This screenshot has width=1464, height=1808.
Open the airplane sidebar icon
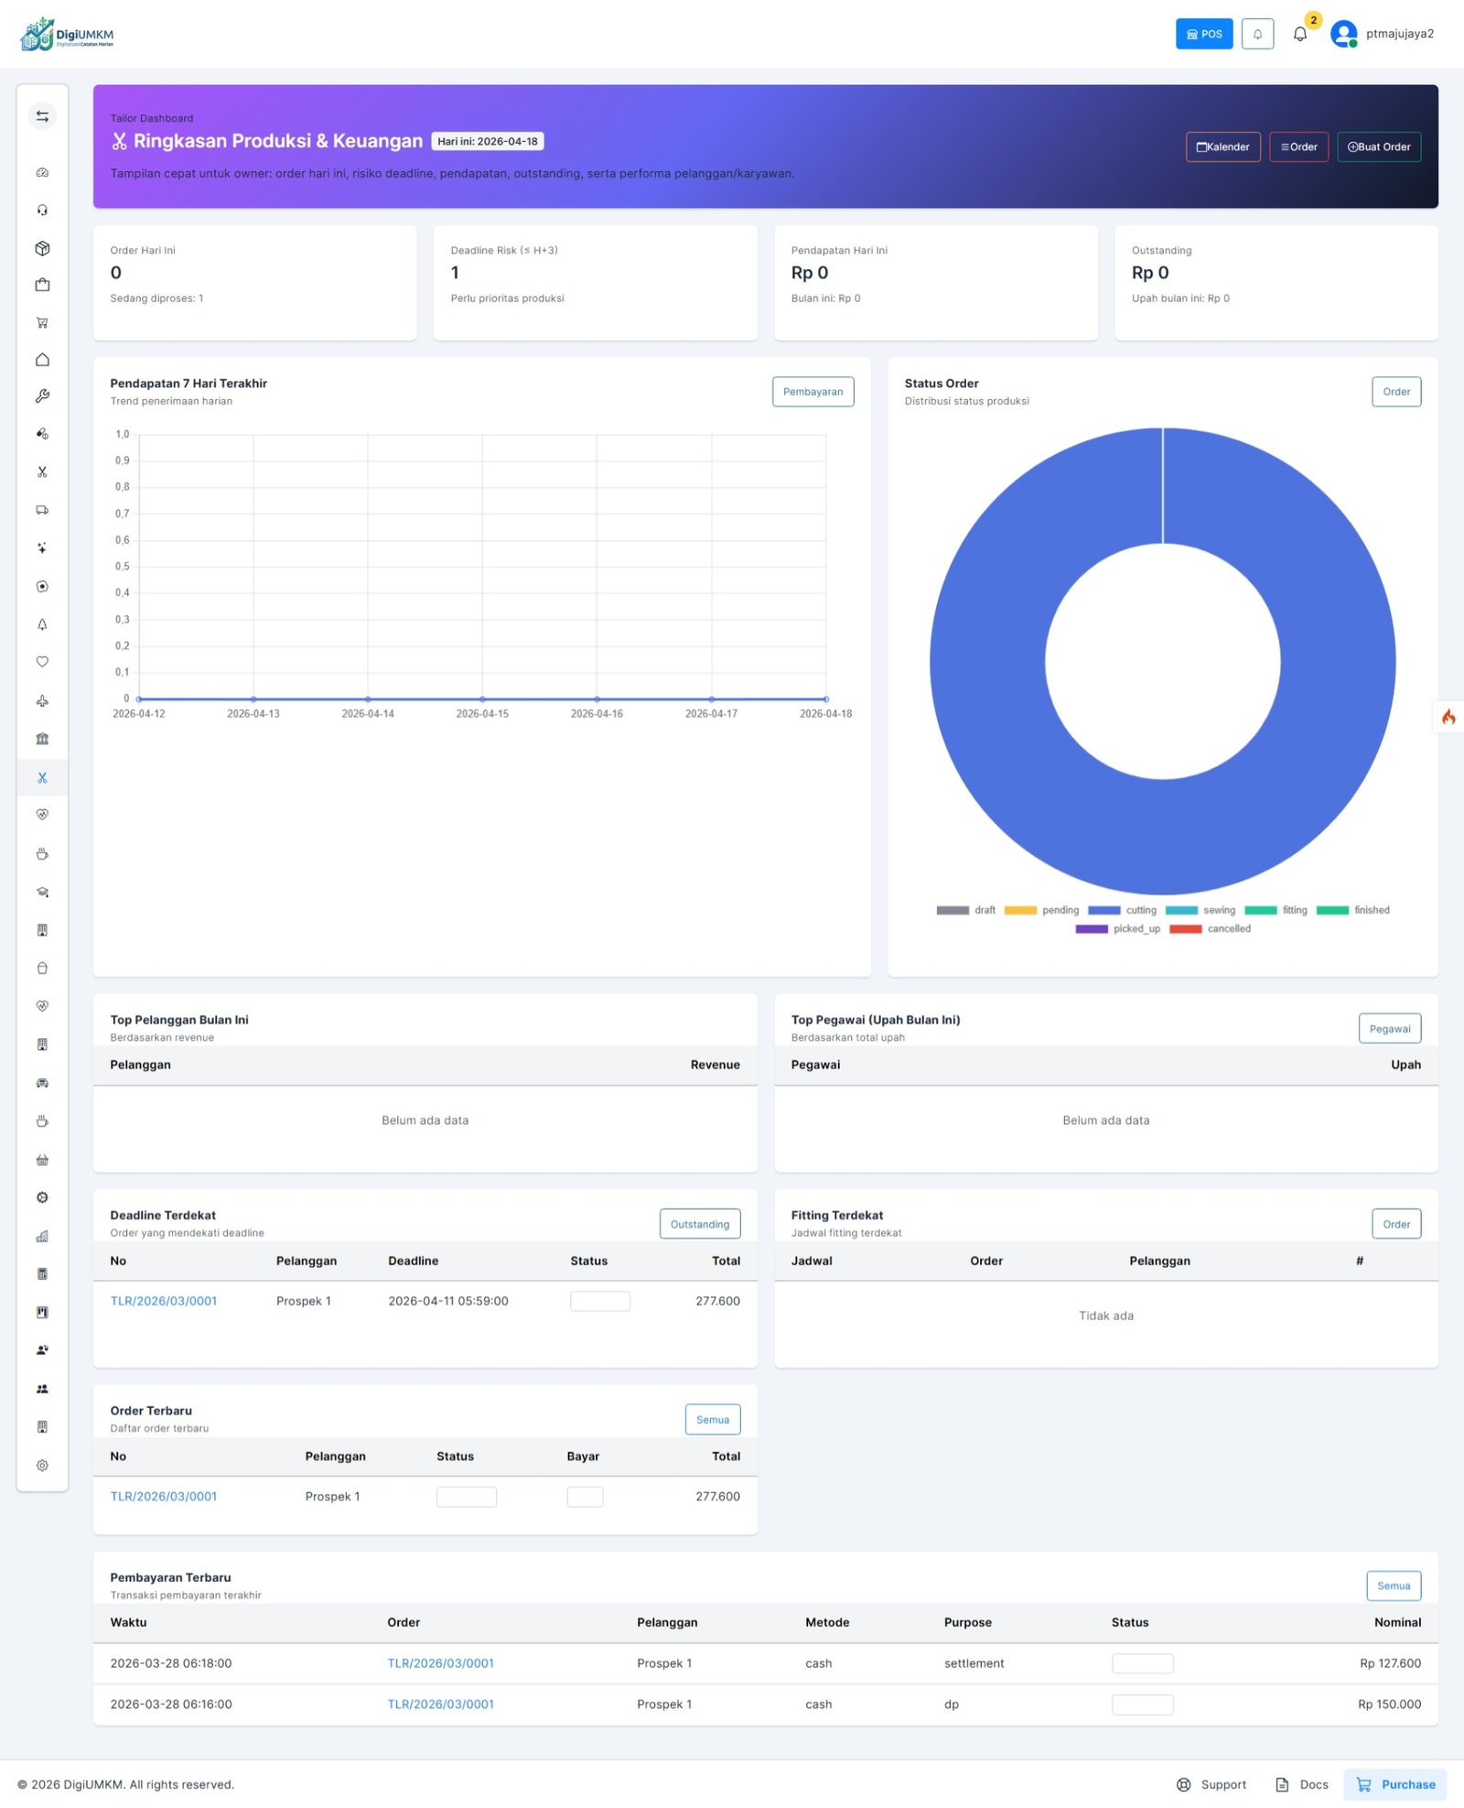tap(42, 701)
